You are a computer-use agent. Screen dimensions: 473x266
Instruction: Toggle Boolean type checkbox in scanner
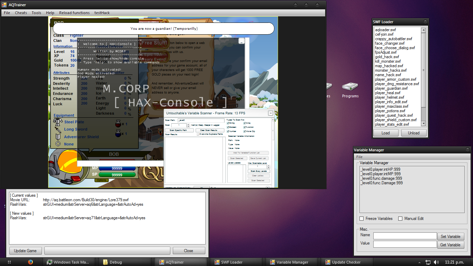(x=228, y=127)
